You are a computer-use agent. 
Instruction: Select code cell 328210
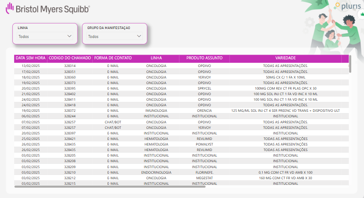[x=70, y=172]
